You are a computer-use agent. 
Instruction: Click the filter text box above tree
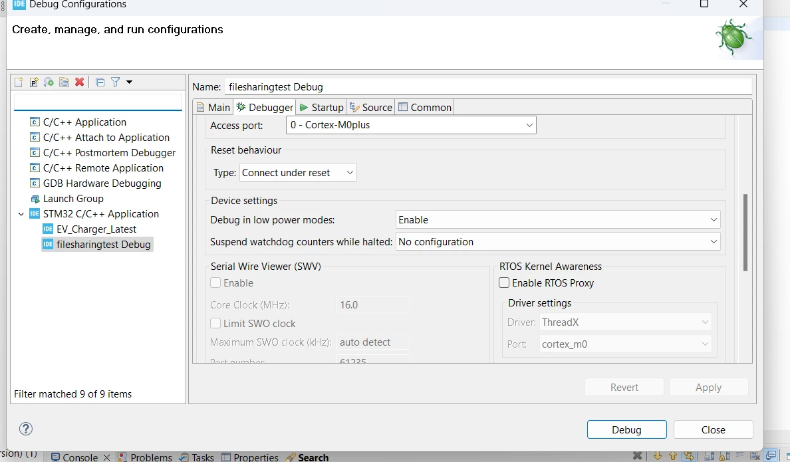click(x=98, y=102)
